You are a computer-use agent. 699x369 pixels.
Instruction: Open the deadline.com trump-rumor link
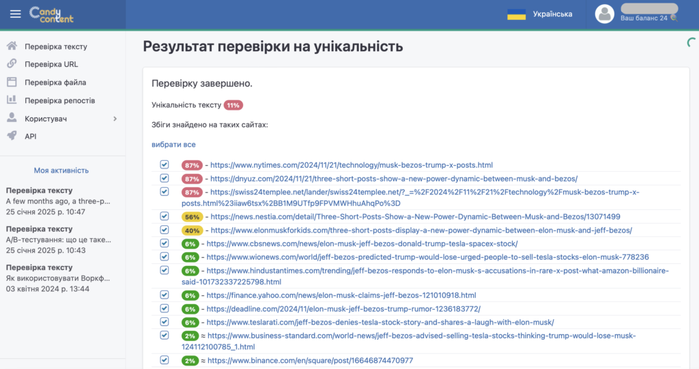point(343,309)
